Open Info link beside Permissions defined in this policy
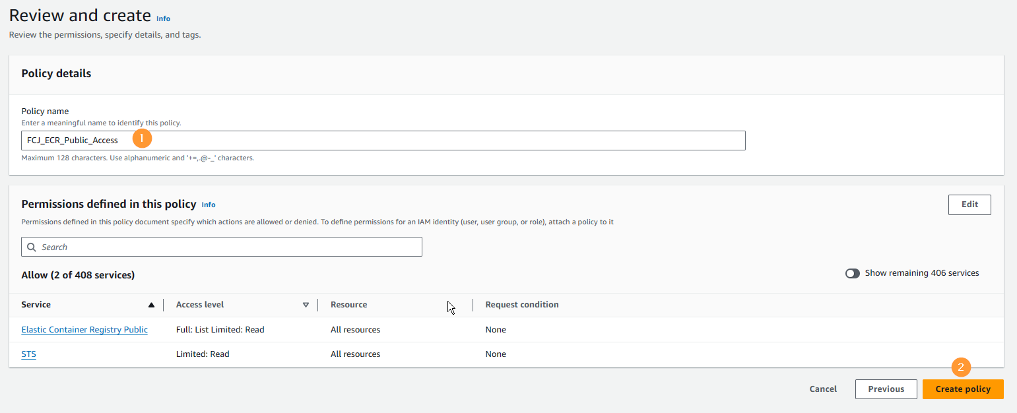The width and height of the screenshot is (1017, 413). (209, 205)
